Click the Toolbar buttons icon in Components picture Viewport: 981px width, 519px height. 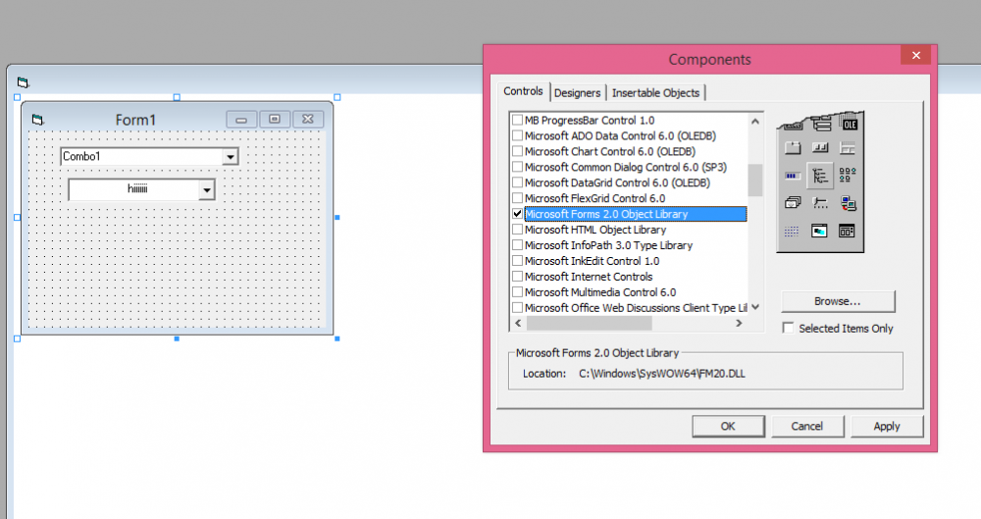tap(820, 148)
